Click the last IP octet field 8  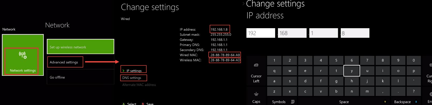[355, 33]
